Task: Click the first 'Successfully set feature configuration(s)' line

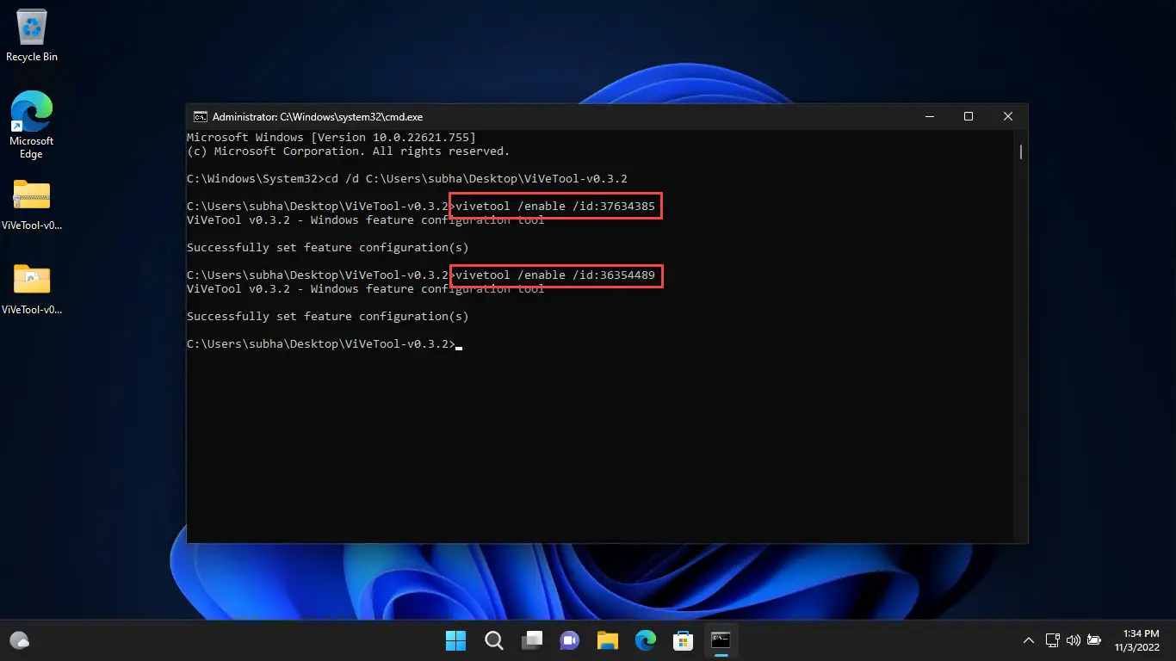Action: click(x=328, y=248)
